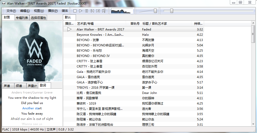Switch to the 专辑列表 tab
The image size is (257, 133).
22,18
